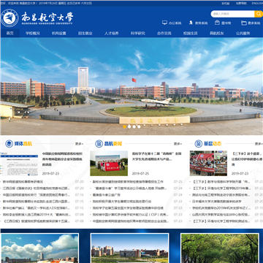Click the 昌航要闻 section icon
This screenshot has width=263, height=263.
pyautogui.click(x=99, y=144)
